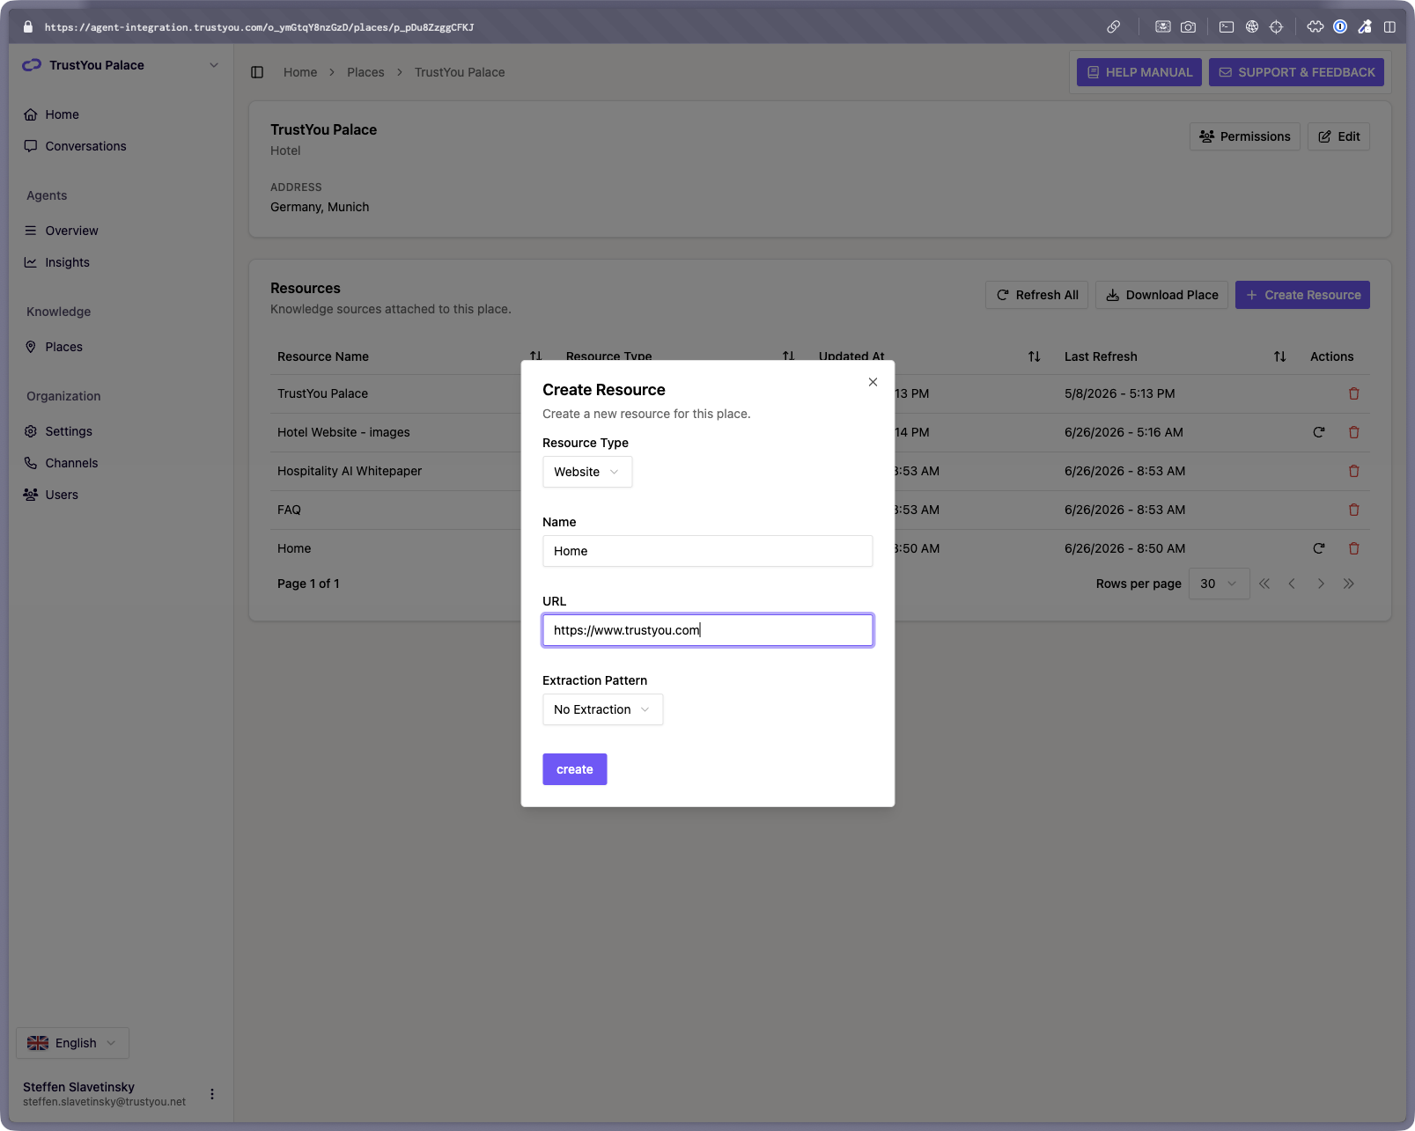
Task: Go to agents Overview
Action: (x=71, y=231)
